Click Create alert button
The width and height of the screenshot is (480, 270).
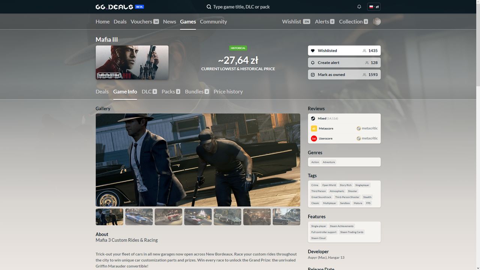tap(344, 63)
